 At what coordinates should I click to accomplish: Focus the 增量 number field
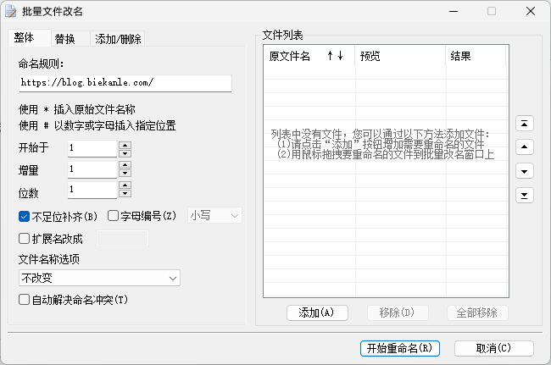[92, 169]
